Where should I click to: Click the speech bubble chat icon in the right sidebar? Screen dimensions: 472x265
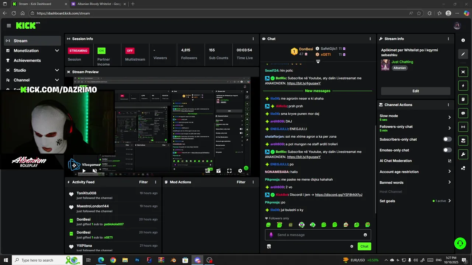(x=463, y=113)
